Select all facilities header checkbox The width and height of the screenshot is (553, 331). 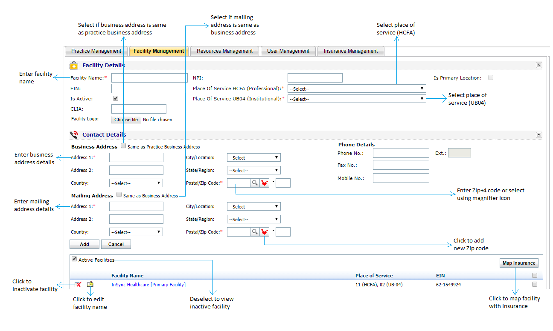click(535, 276)
